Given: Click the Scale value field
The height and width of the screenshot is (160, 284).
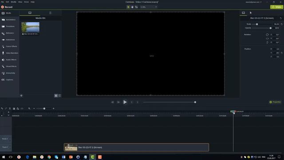Looking at the screenshot, I should (x=276, y=24).
